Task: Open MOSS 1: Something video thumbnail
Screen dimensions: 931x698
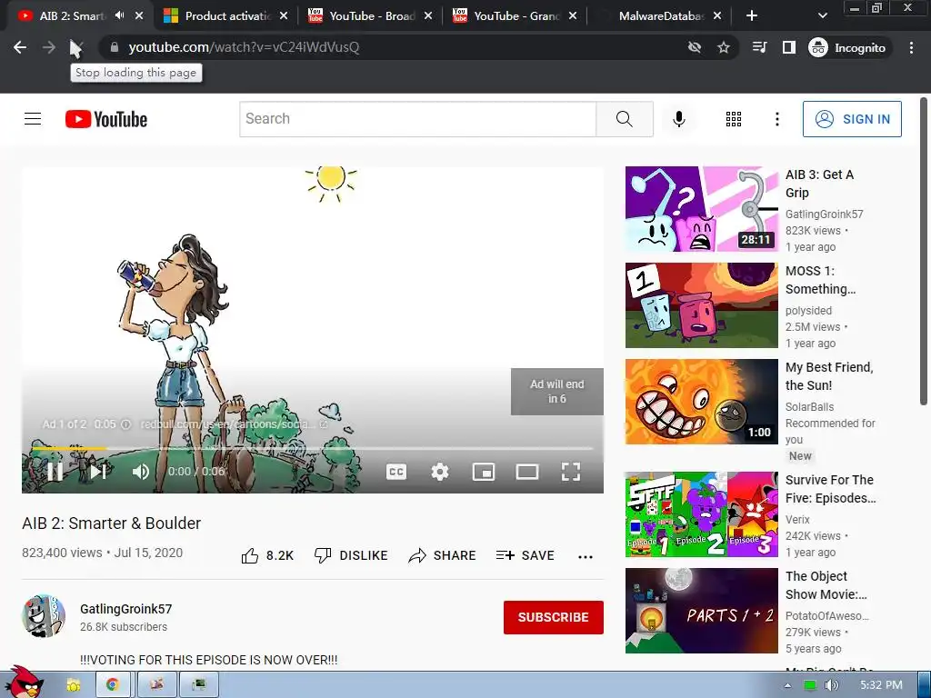Action: [701, 305]
